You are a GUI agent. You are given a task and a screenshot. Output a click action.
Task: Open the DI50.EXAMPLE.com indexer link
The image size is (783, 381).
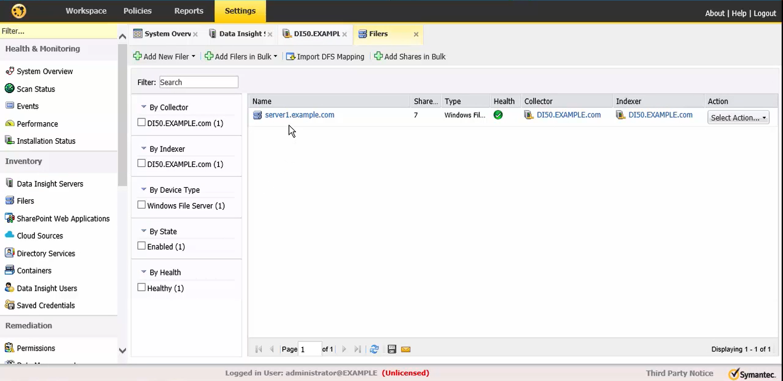point(660,115)
